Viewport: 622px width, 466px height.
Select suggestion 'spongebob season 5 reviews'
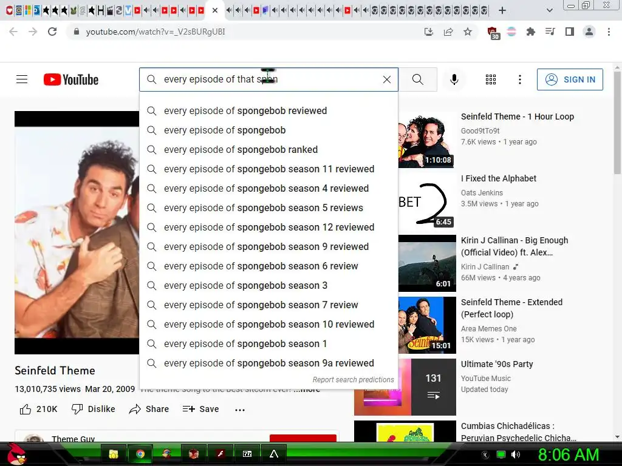point(268,208)
